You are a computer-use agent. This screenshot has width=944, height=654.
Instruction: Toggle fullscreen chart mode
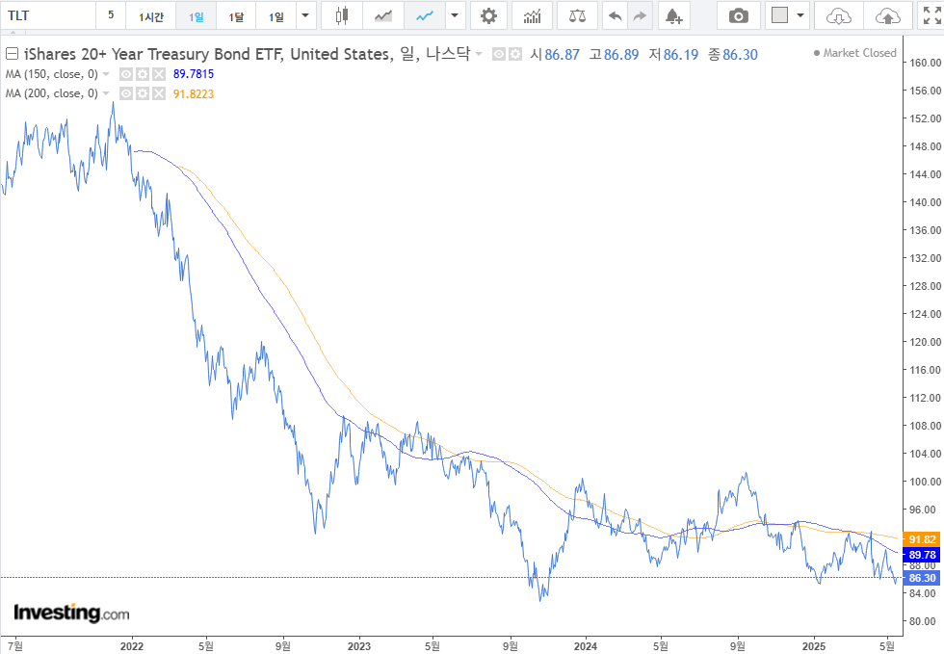[x=931, y=15]
